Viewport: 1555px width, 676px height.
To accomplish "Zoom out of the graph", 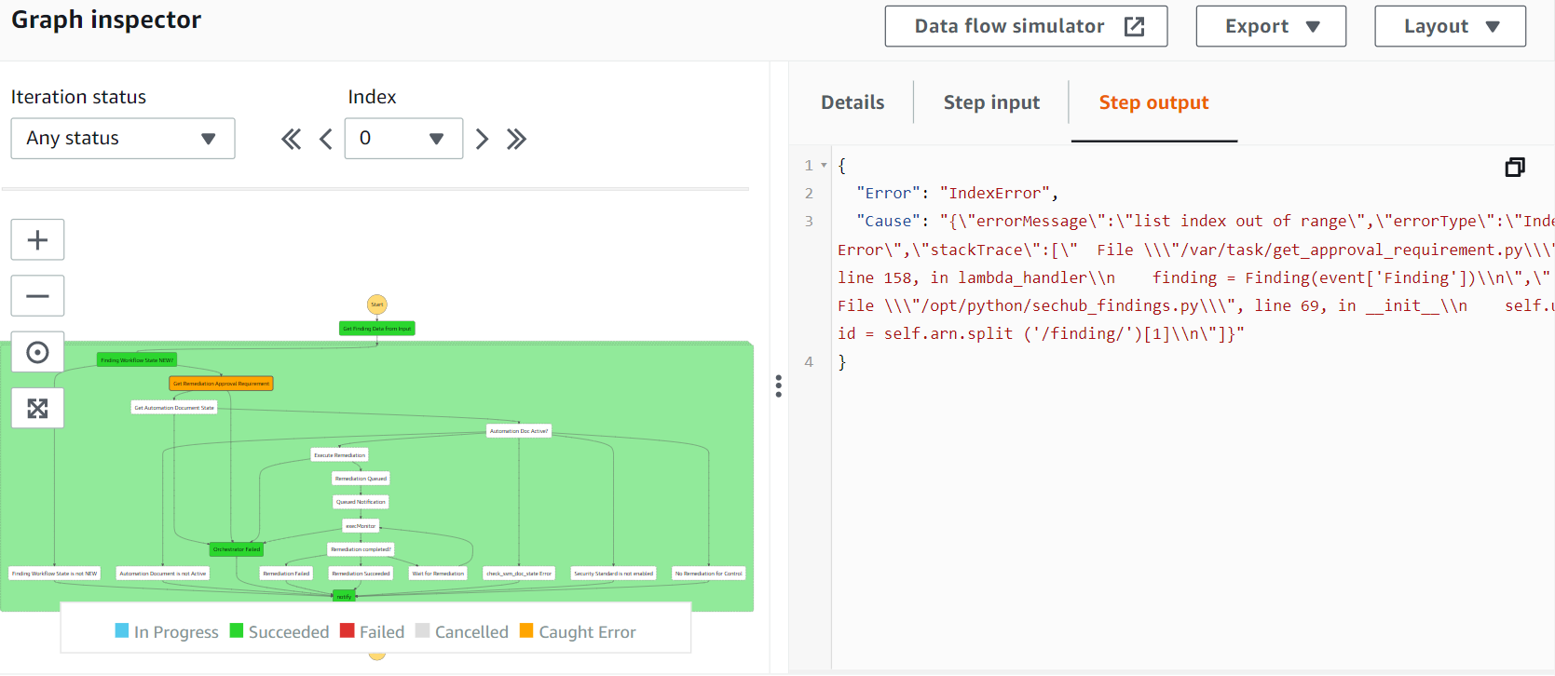I will pos(37,296).
